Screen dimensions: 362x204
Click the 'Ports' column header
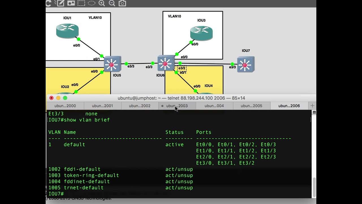point(204,132)
